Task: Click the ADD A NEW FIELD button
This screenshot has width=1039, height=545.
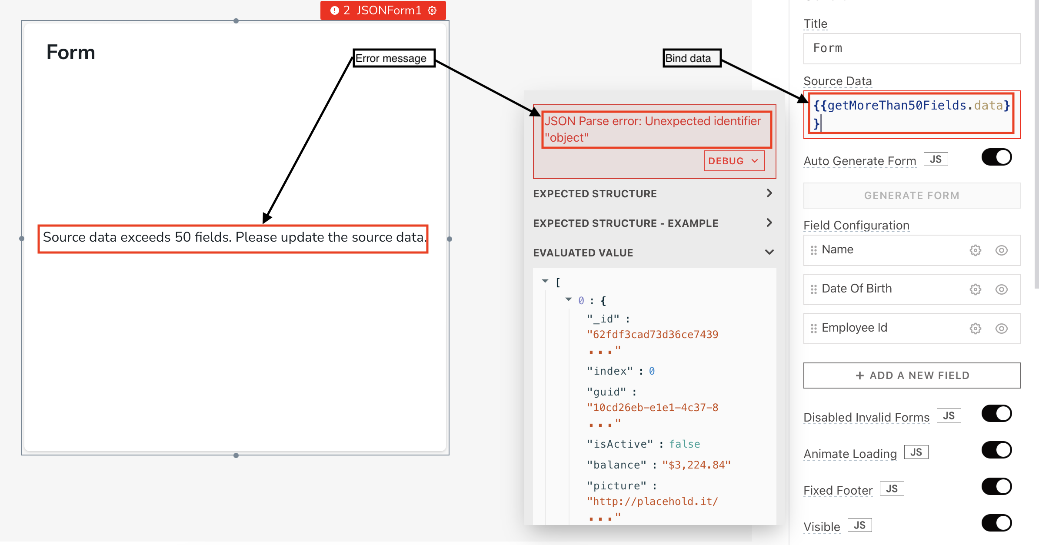Action: [912, 376]
